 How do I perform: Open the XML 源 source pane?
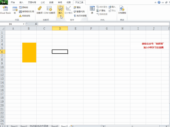[x=92, y=10]
